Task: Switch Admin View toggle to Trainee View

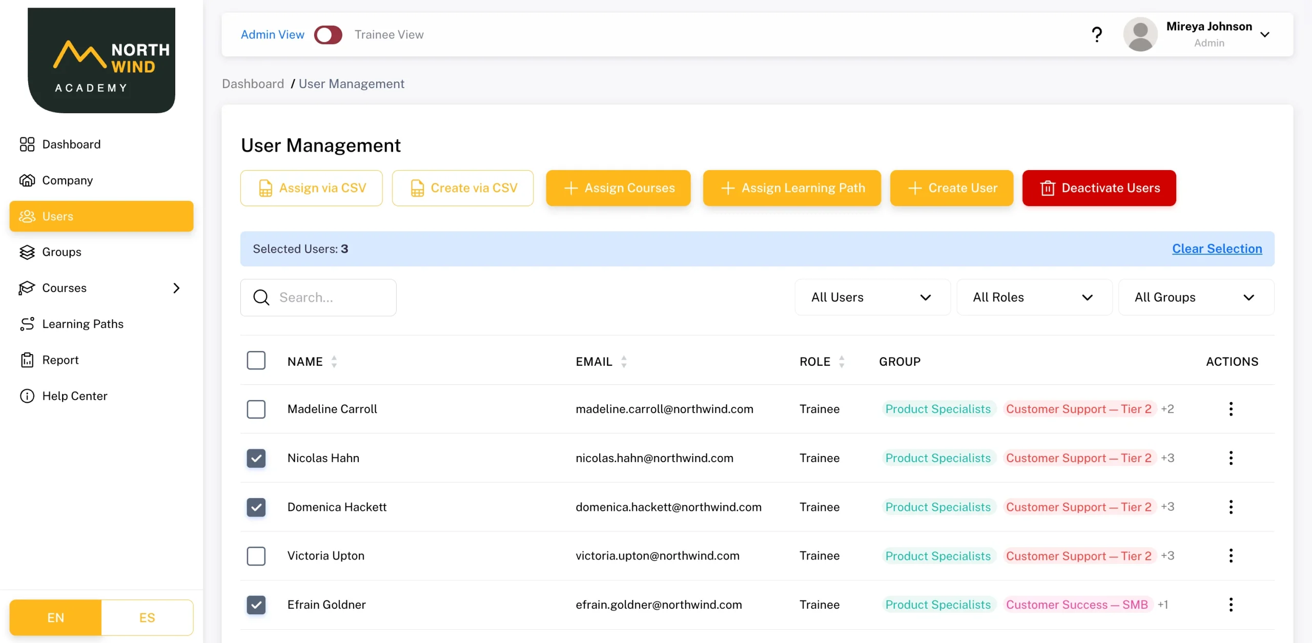Action: (x=328, y=34)
